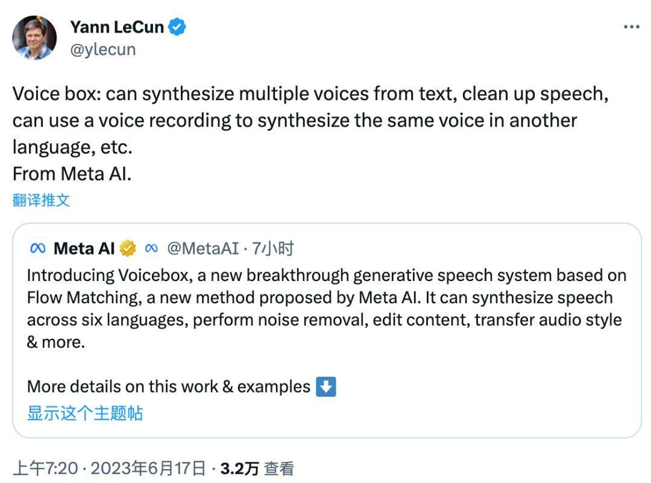Click the Meta infinity logo beside Meta AI

(x=38, y=247)
